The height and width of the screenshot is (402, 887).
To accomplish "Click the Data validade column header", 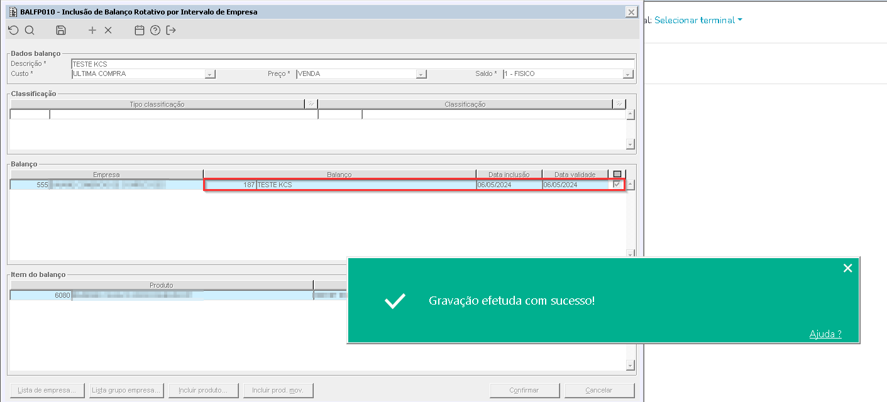I will click(575, 175).
